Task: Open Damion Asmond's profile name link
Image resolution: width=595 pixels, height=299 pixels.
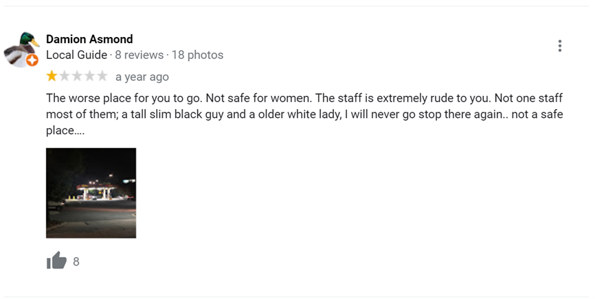Action: coord(89,39)
